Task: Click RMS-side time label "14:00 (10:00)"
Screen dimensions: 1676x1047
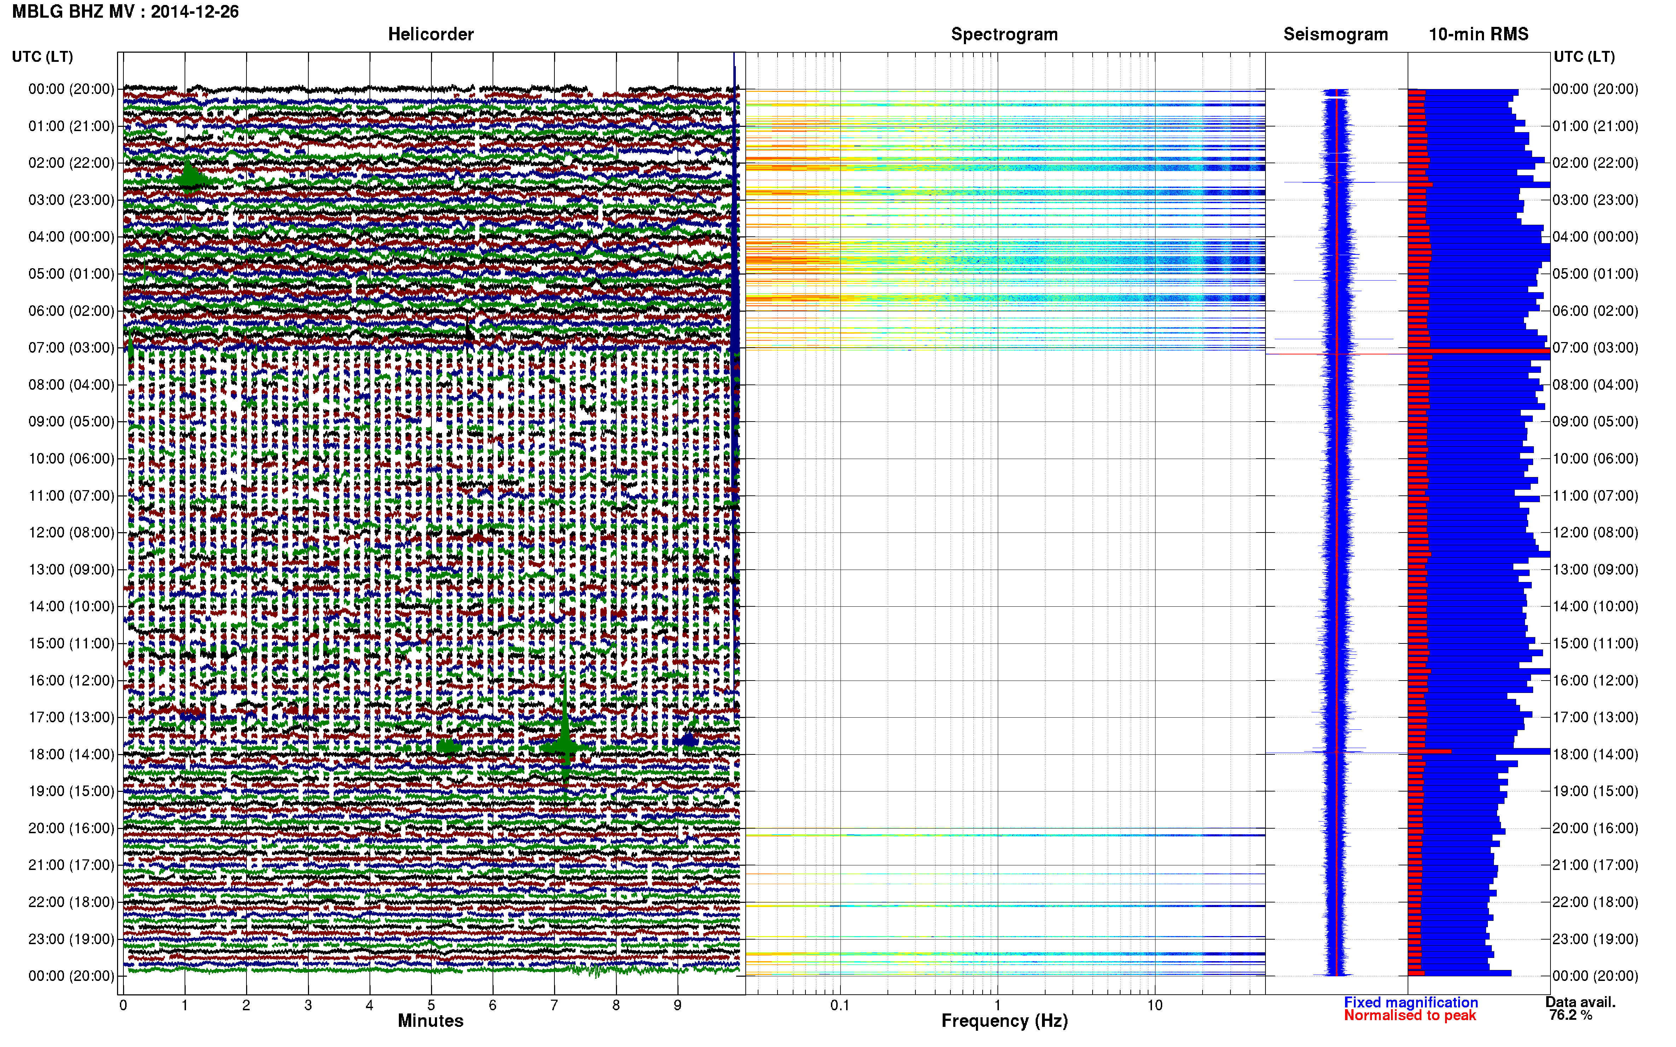Action: pos(1595,607)
